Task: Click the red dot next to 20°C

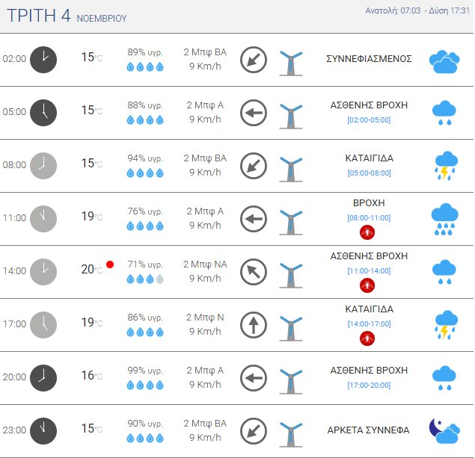Action: (x=110, y=264)
